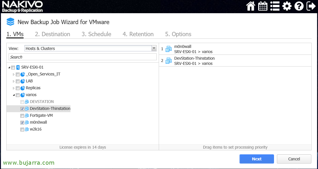The image size is (318, 169).
Task: Click the Fortigate-VM icon
Action: [x=27, y=116]
